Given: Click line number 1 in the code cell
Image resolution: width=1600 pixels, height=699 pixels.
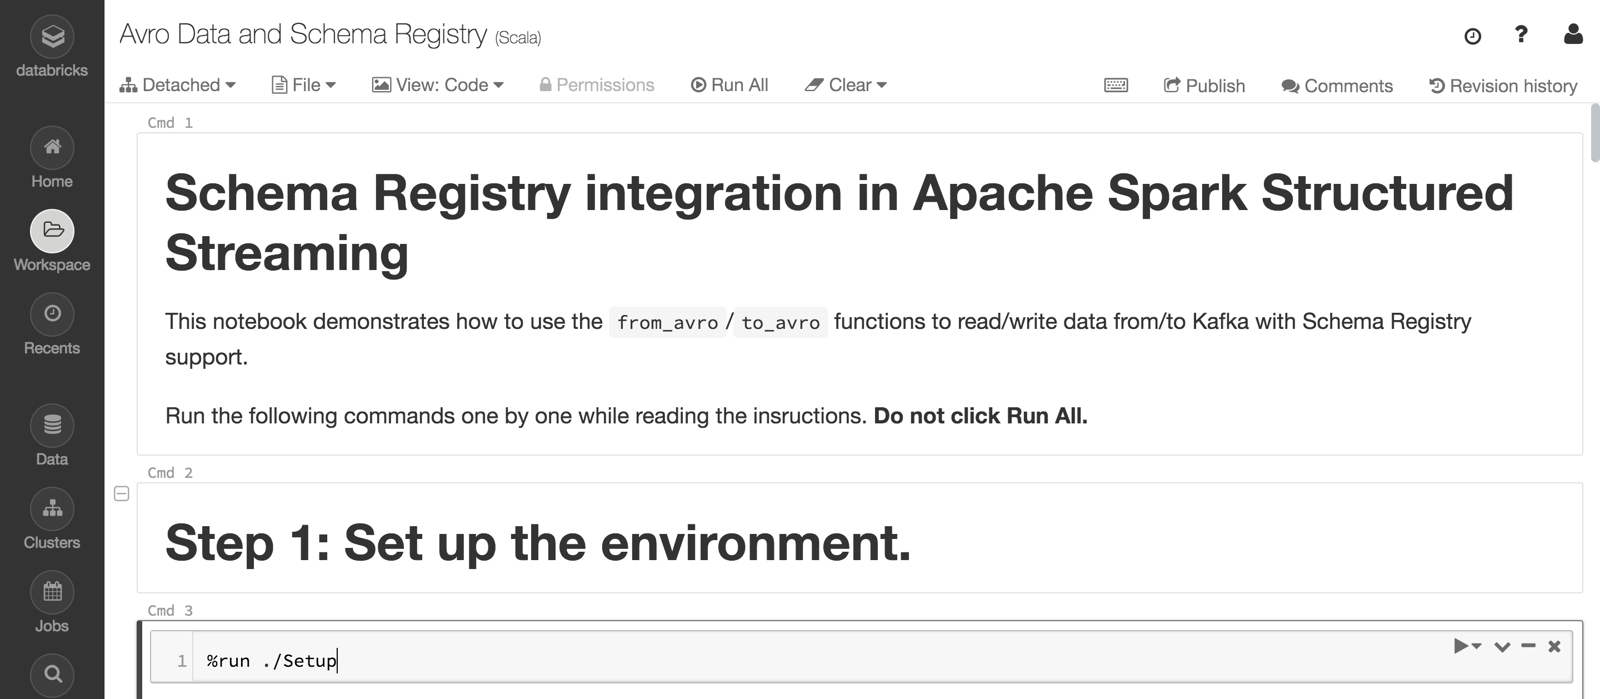Looking at the screenshot, I should pos(181,661).
